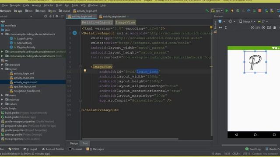The width and height of the screenshot is (280, 157).
Task: Open the Build menu
Action: (x=59, y=5)
